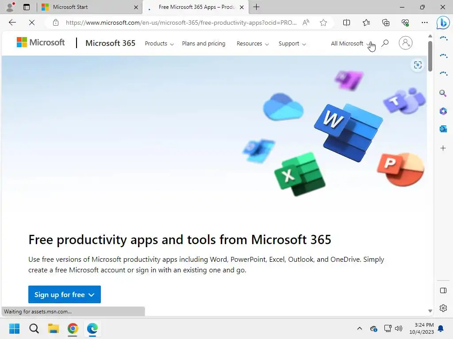Open the Favorites list
The width and height of the screenshot is (453, 339).
(x=366, y=23)
